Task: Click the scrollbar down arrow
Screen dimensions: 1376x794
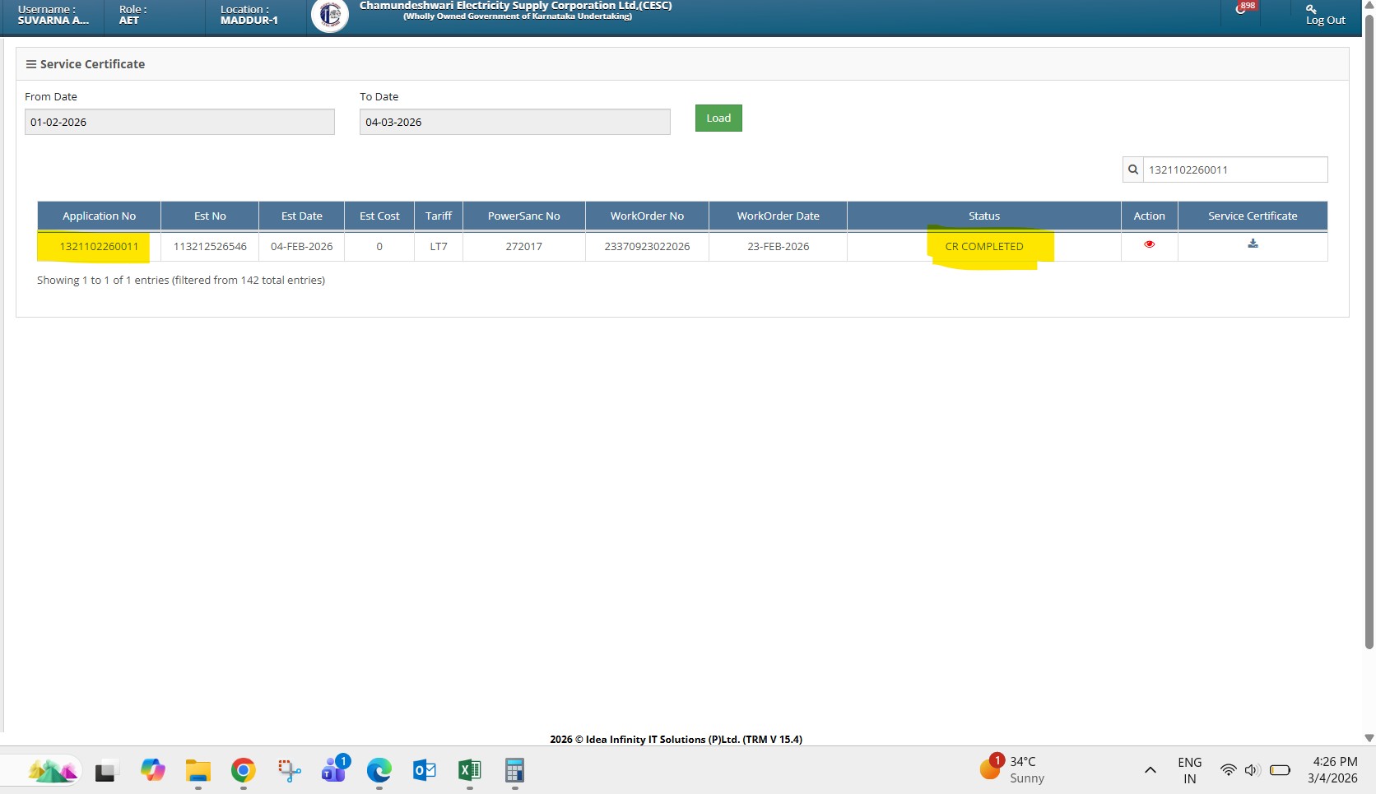Action: pyautogui.click(x=1369, y=738)
